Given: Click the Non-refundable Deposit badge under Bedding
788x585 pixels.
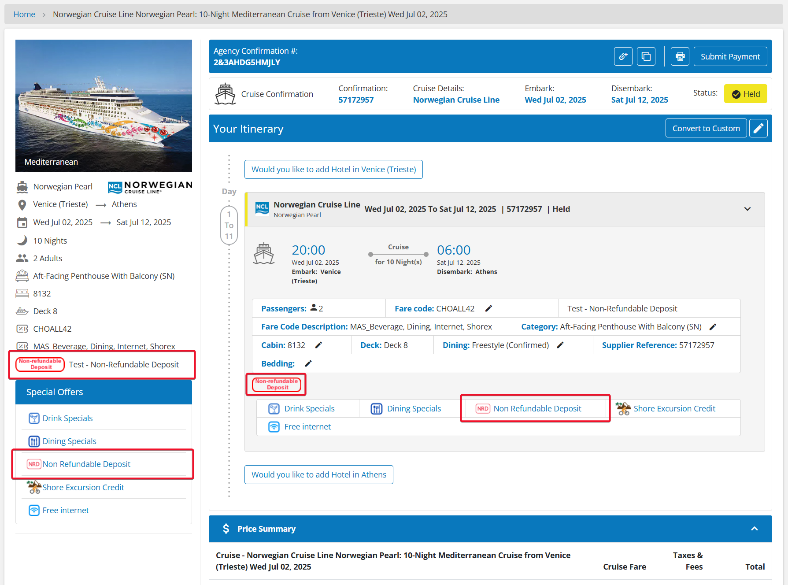Looking at the screenshot, I should click(277, 384).
